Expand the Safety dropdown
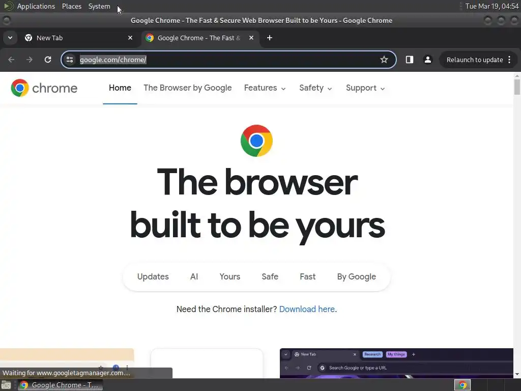 click(x=315, y=88)
